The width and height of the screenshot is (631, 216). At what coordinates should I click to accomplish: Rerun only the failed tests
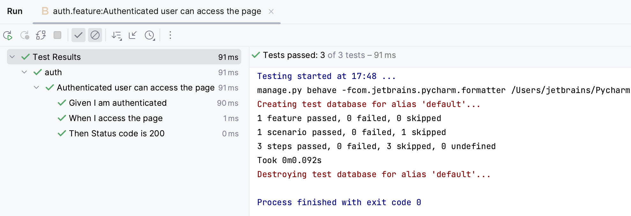[25, 35]
